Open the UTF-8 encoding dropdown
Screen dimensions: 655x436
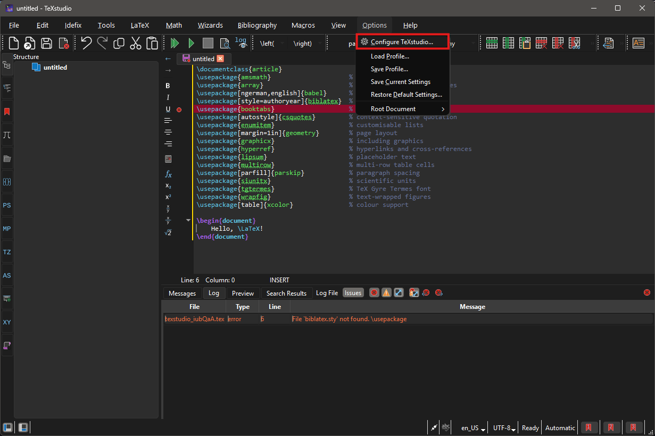coord(502,427)
